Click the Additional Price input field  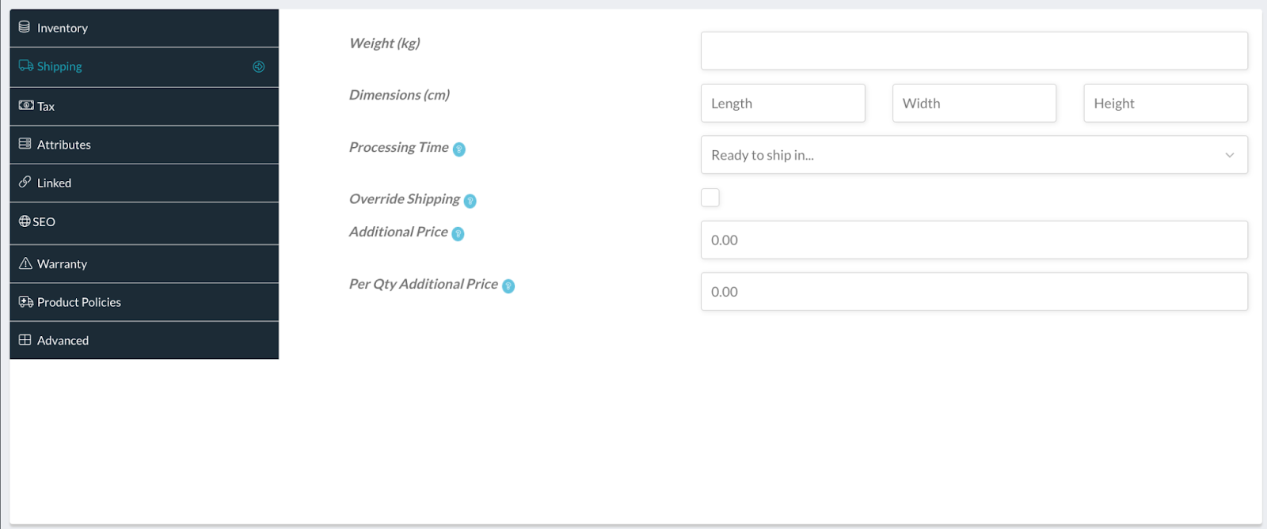[973, 240]
